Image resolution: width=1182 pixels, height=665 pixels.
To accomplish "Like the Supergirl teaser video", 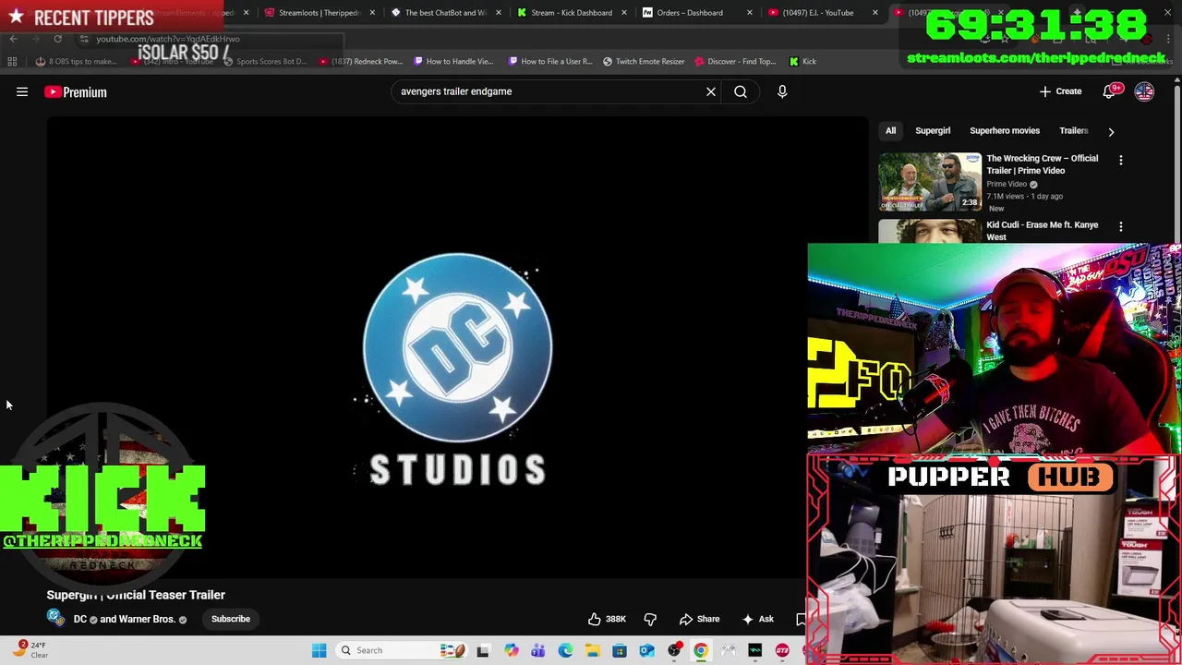I will 608,619.
